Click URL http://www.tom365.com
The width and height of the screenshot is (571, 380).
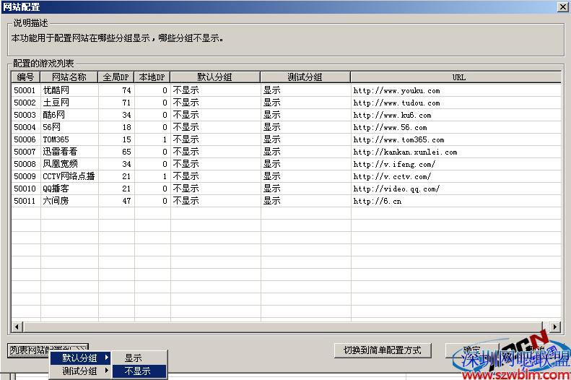(x=398, y=140)
